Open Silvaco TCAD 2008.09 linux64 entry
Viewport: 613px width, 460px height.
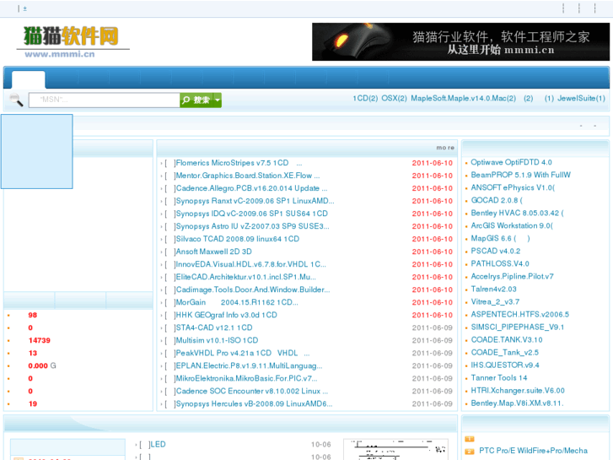pos(237,239)
